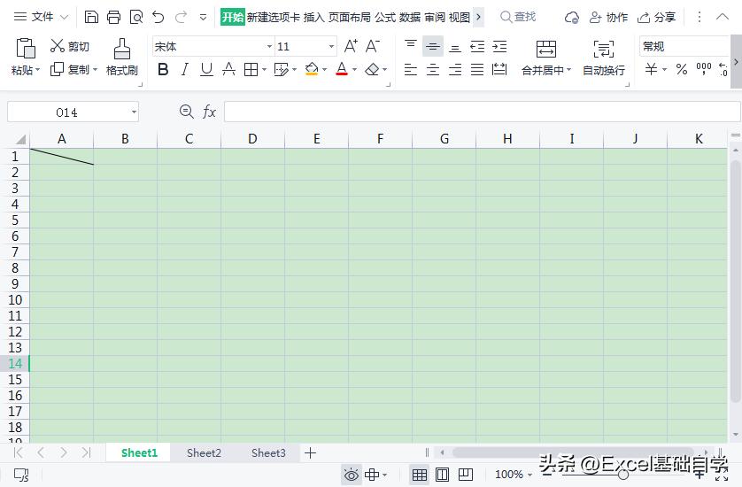
Task: Toggle bold formatting
Action: (163, 70)
